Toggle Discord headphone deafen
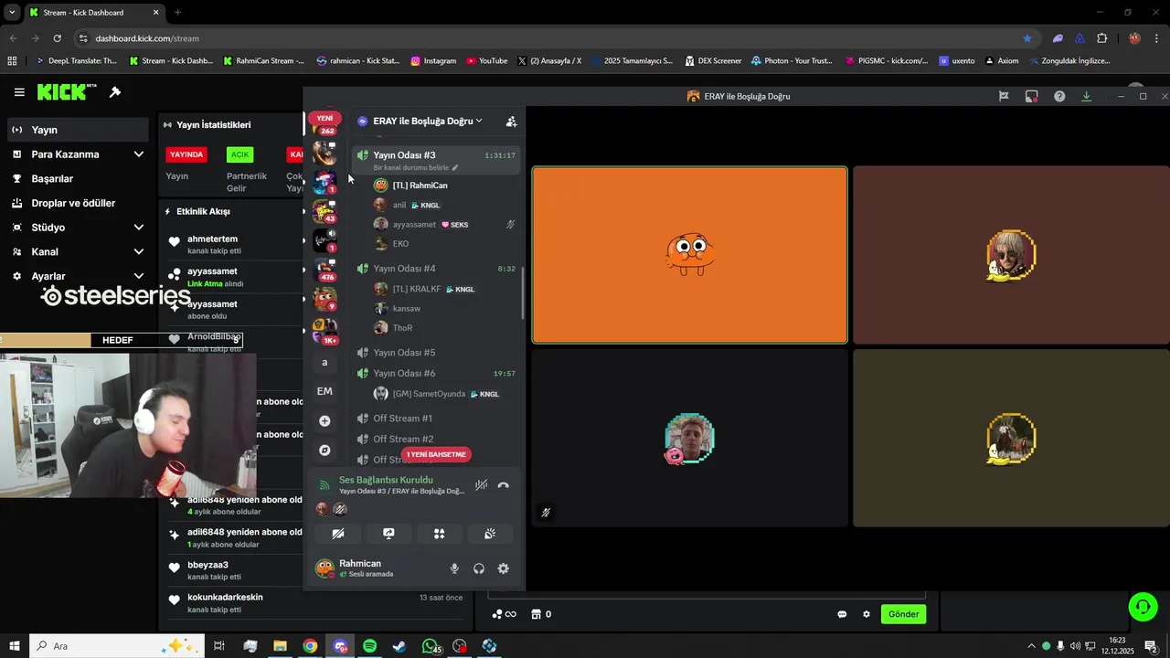This screenshot has height=658, width=1170. 479,568
